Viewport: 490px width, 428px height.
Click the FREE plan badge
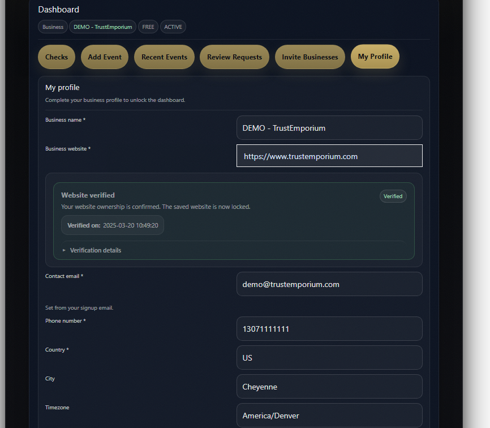(148, 27)
